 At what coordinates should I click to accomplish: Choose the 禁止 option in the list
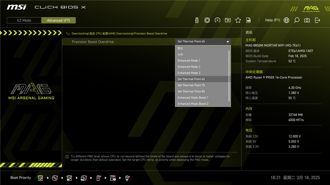[202, 48]
